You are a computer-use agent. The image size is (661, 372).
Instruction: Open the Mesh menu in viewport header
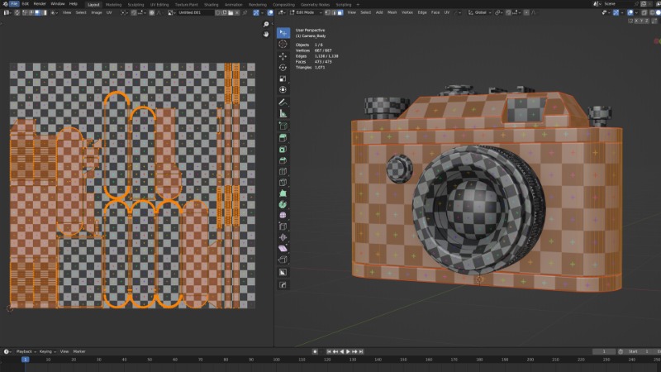click(x=392, y=13)
